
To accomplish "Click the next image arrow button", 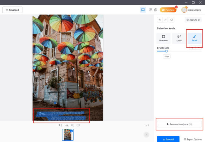I will [x=146, y=135].
